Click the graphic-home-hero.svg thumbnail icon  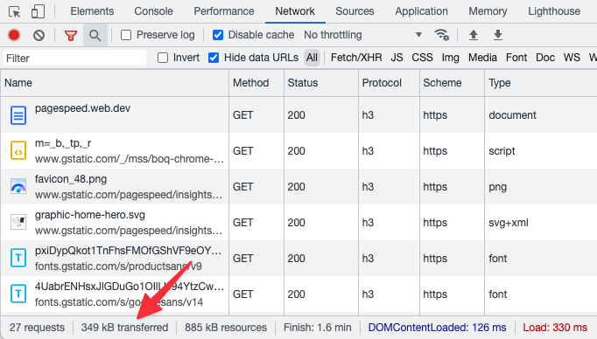coord(18,222)
